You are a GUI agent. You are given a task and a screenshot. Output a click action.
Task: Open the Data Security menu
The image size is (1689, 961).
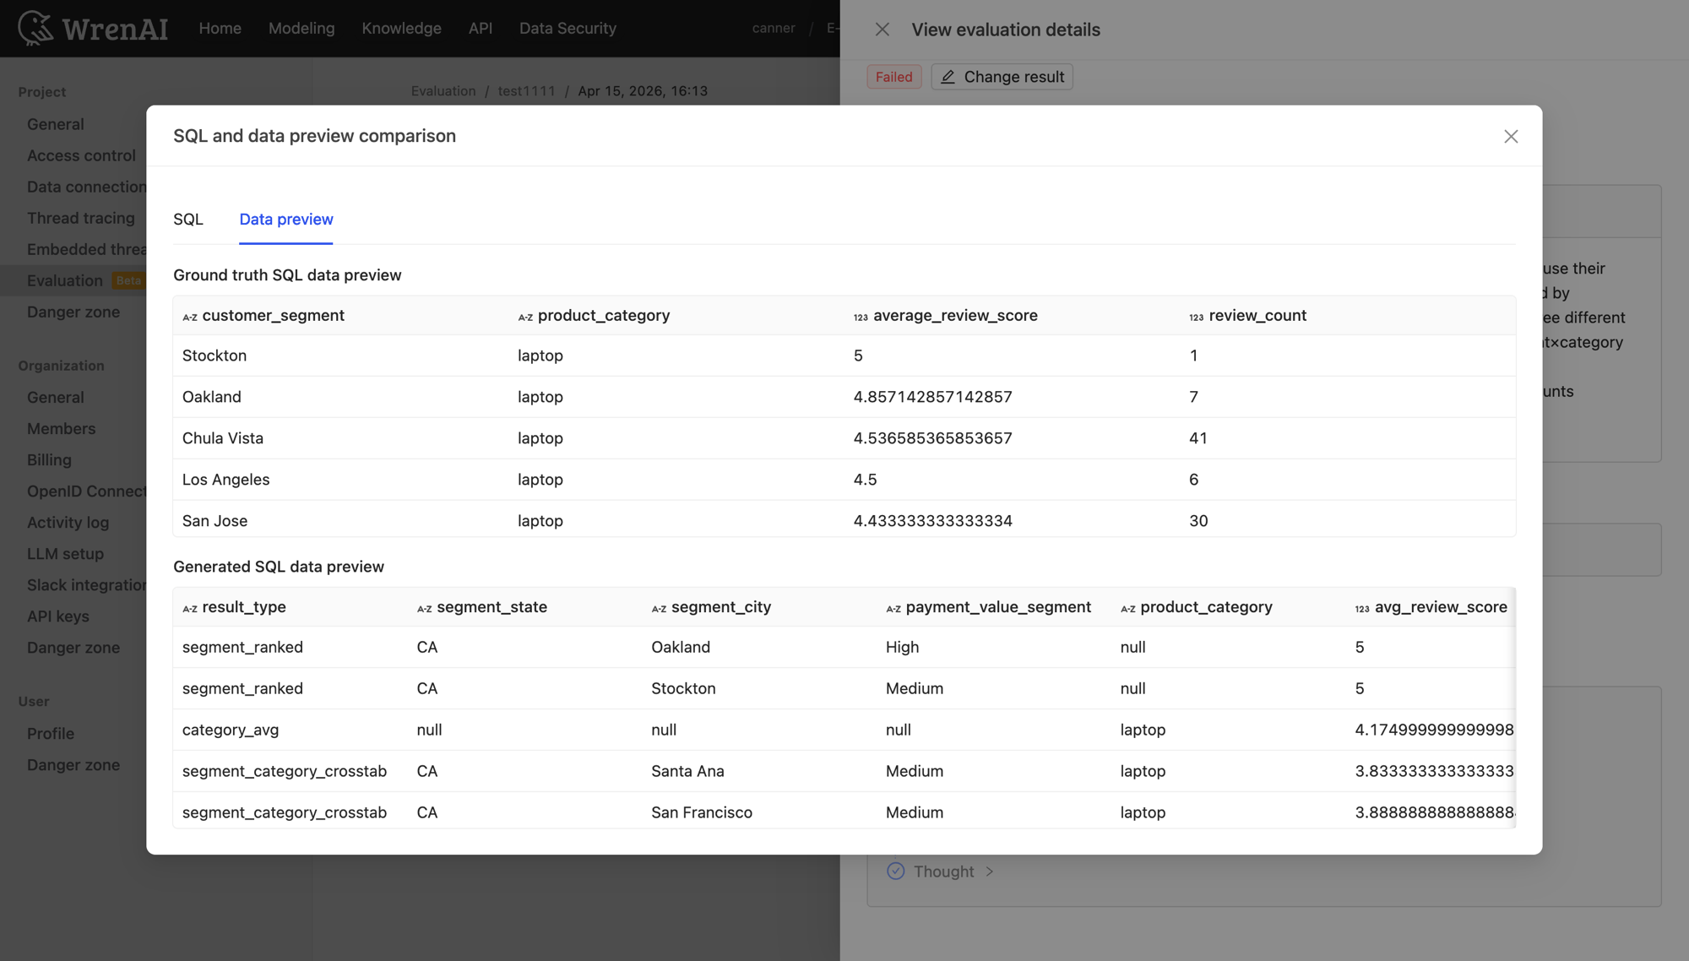click(568, 28)
